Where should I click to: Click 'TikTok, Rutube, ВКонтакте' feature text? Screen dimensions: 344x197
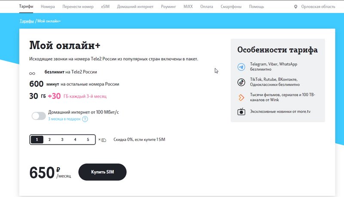point(275,82)
